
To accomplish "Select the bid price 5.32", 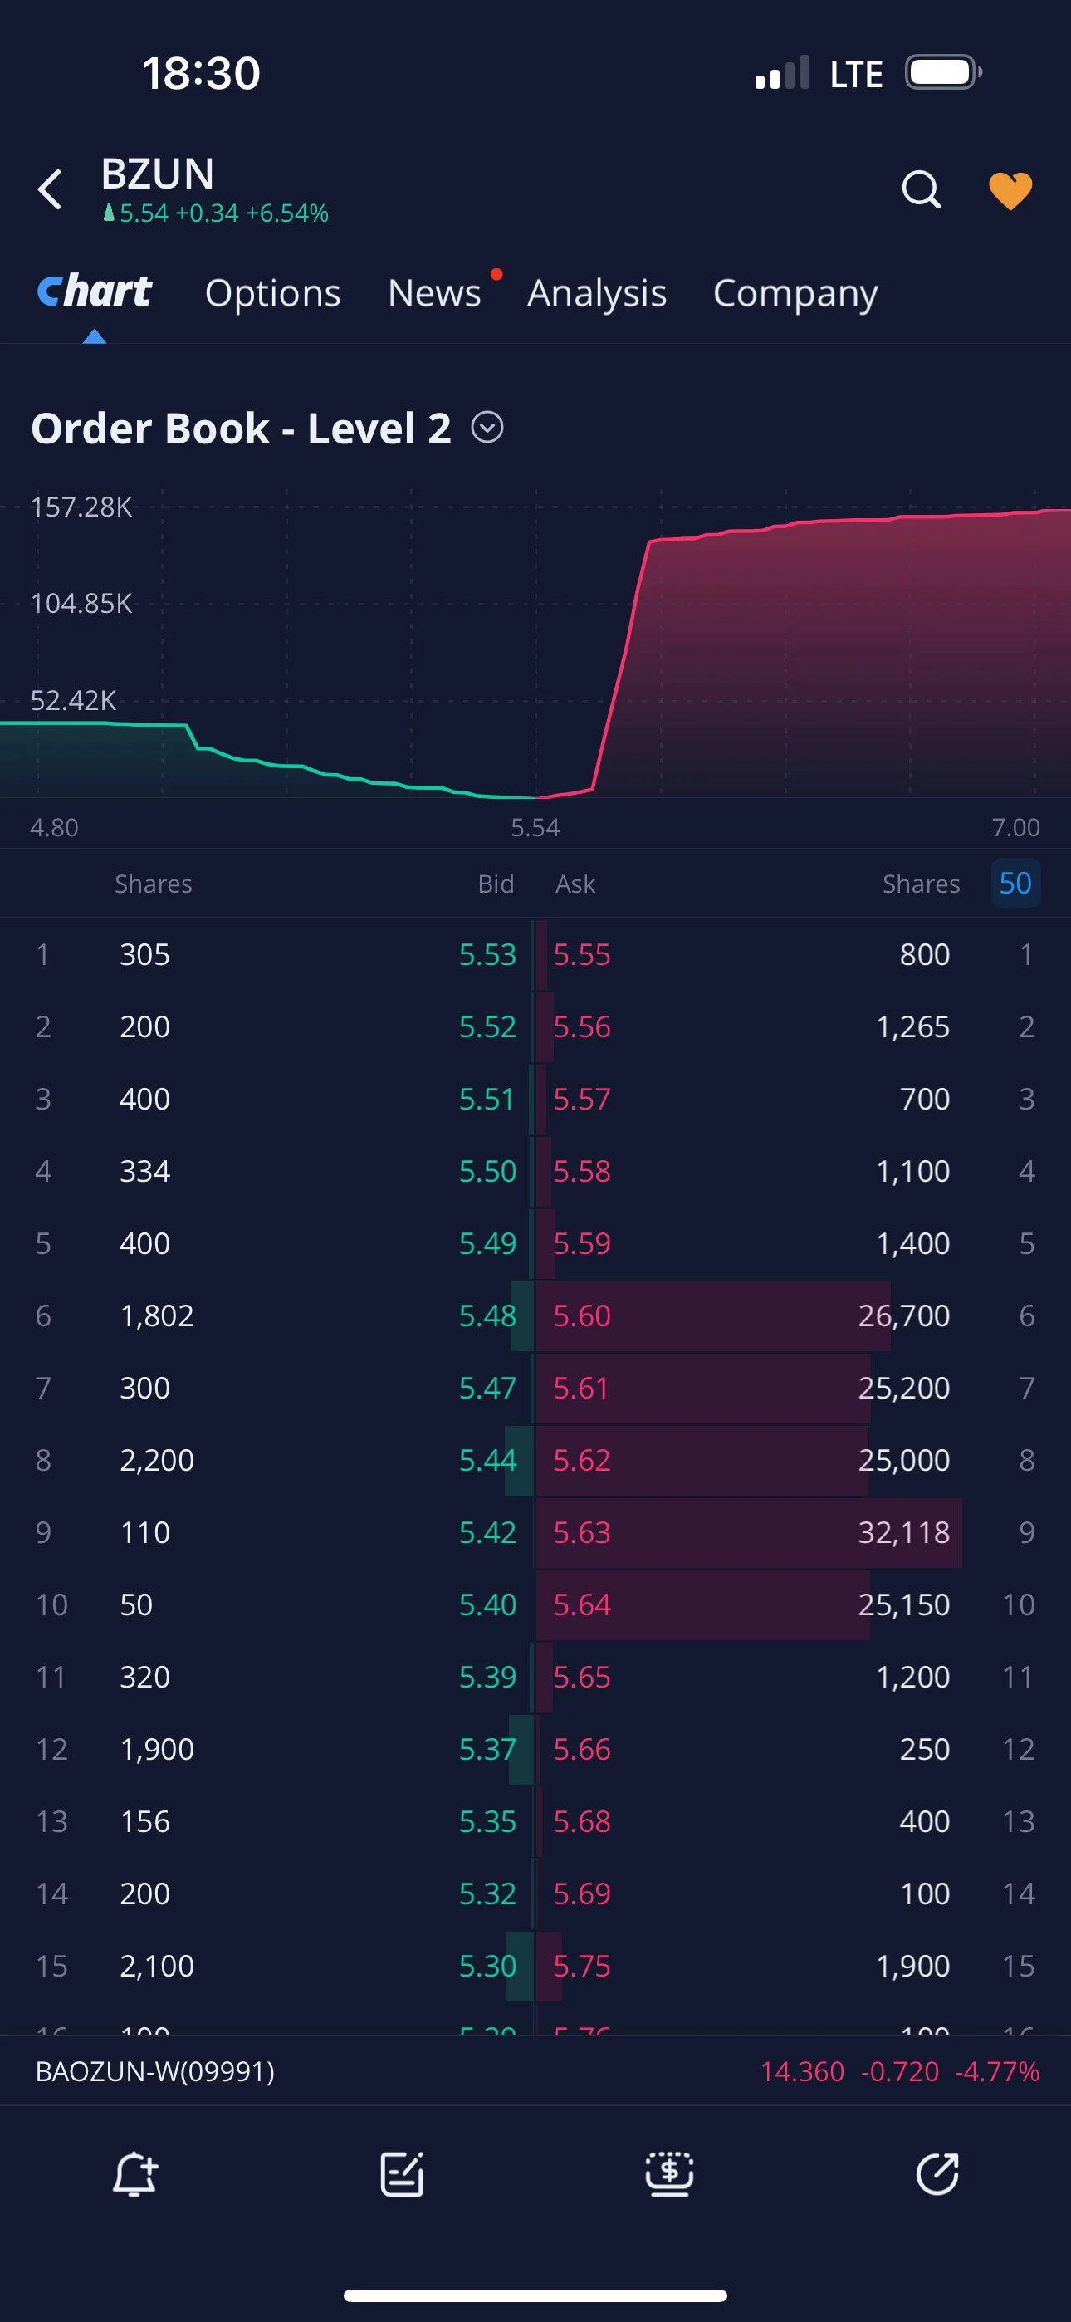I will (487, 1893).
